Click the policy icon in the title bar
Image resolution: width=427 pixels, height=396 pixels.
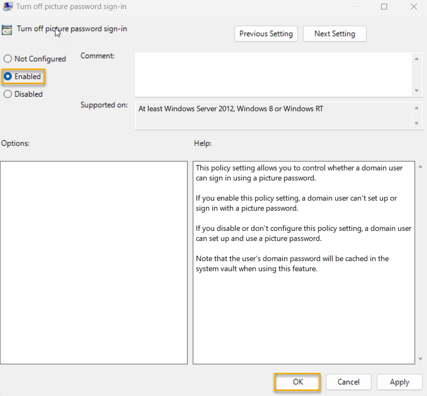pyautogui.click(x=7, y=7)
